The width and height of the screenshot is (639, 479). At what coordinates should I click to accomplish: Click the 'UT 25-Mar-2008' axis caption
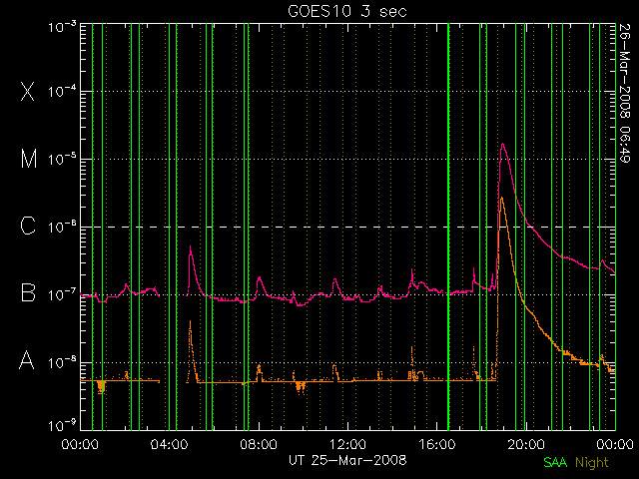347,460
